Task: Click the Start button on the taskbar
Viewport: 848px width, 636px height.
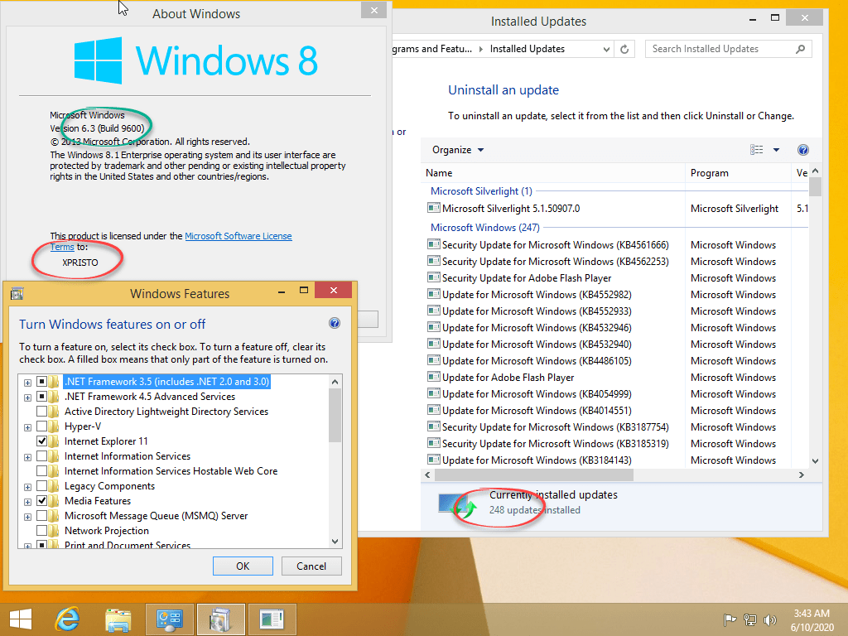Action: (x=21, y=619)
